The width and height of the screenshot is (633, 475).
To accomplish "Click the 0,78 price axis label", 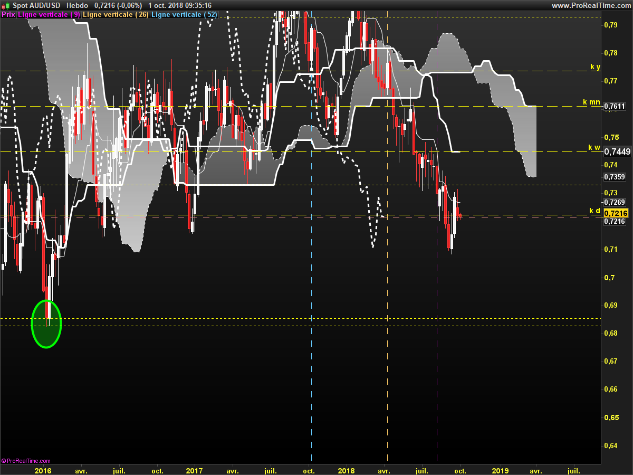I will [x=611, y=53].
